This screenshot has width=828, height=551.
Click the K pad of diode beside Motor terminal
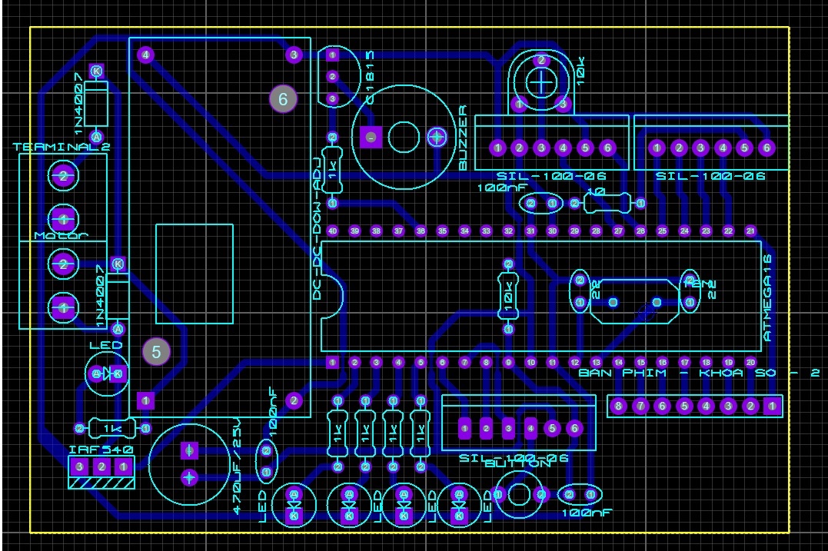[x=118, y=264]
